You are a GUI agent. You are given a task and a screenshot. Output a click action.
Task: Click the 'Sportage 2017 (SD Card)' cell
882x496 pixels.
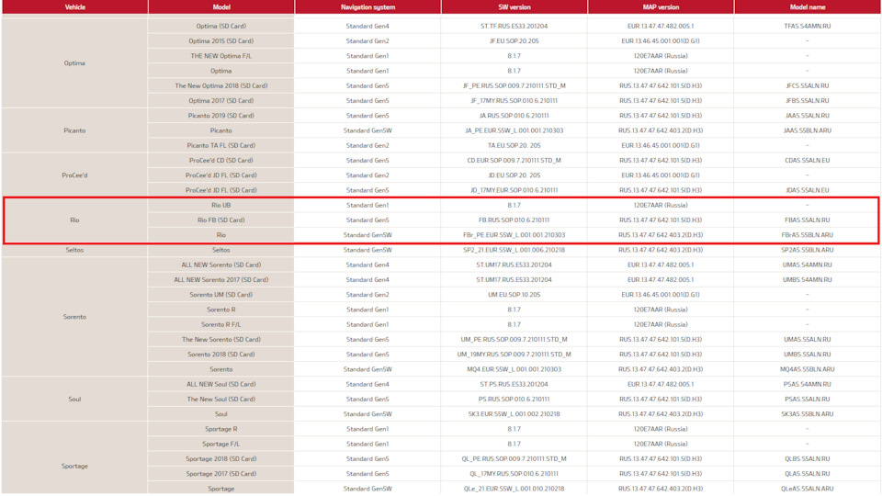pos(221,474)
